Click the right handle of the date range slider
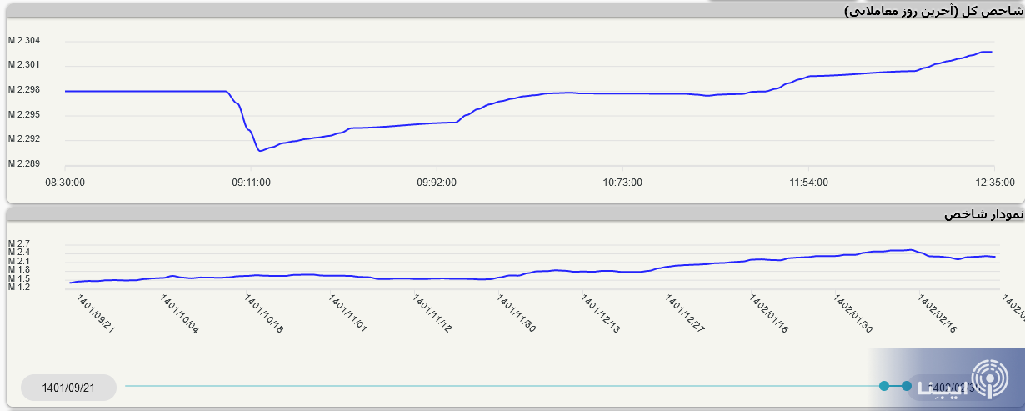1025x411 pixels. 907,386
